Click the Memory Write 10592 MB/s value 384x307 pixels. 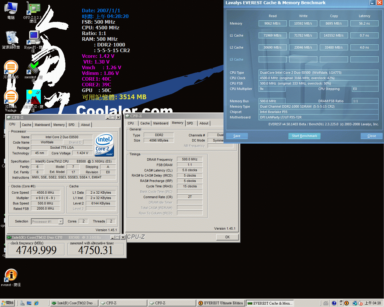(303, 23)
